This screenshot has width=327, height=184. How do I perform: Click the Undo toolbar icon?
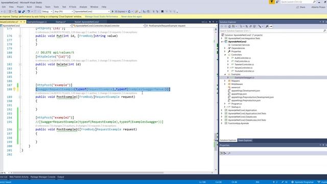point(29,12)
